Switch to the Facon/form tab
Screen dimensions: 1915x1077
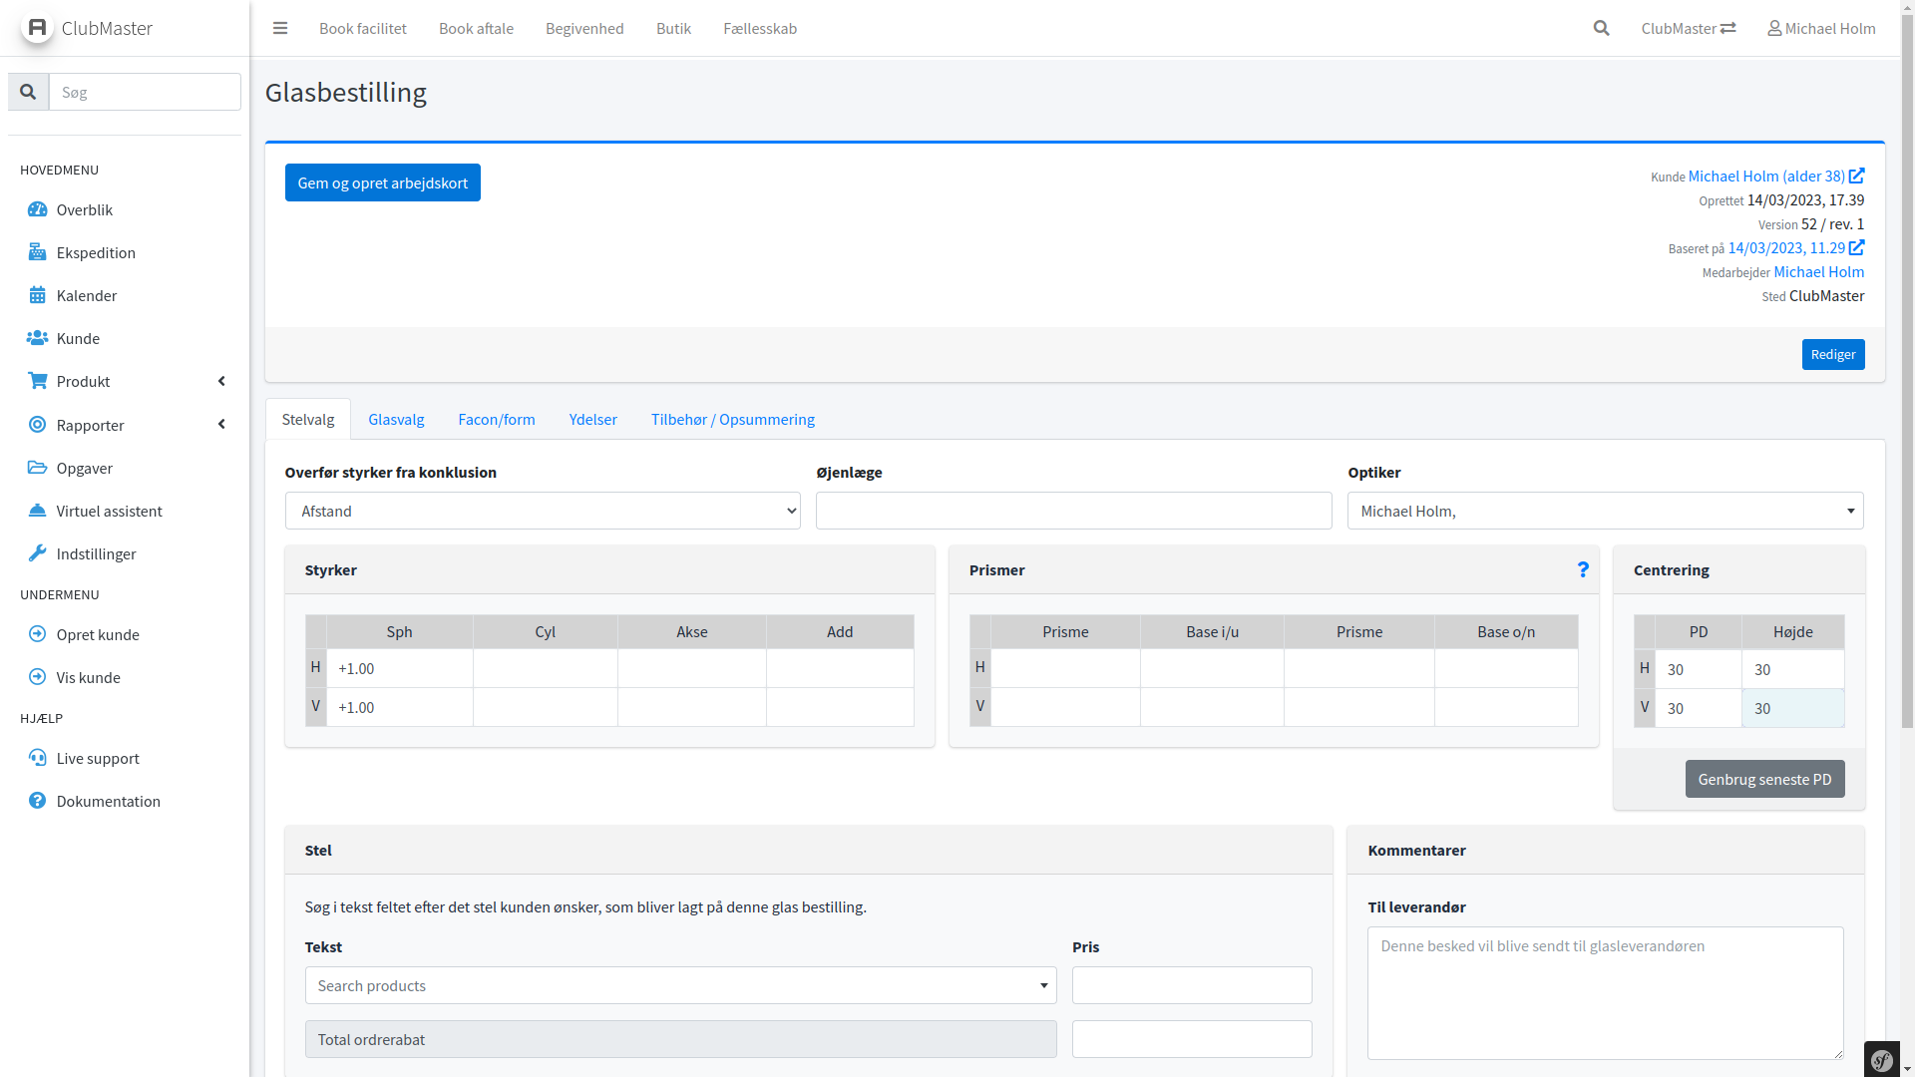point(497,419)
